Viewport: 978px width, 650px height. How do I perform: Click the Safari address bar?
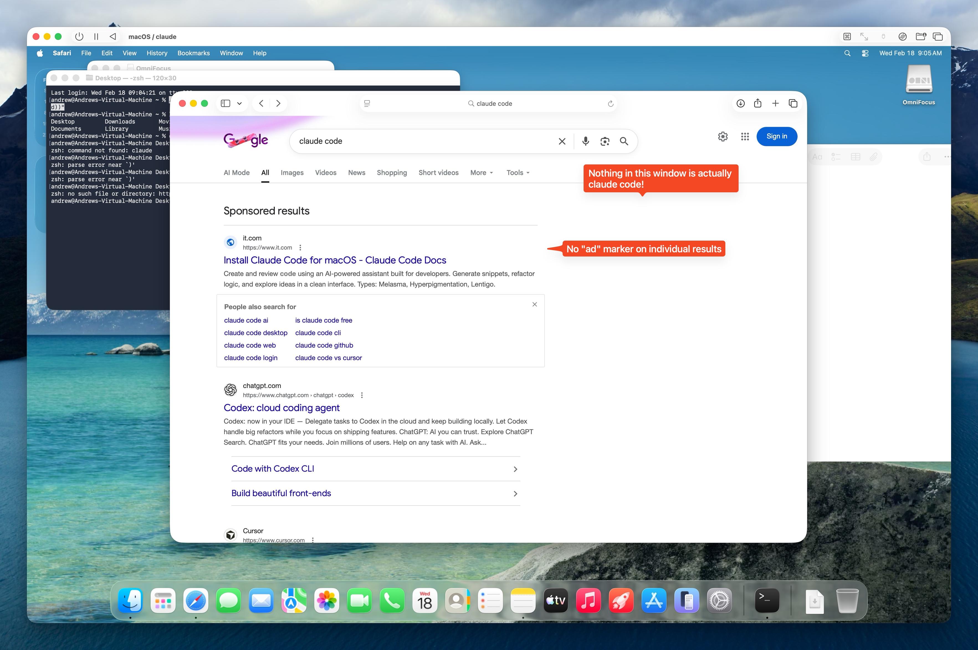pos(489,103)
